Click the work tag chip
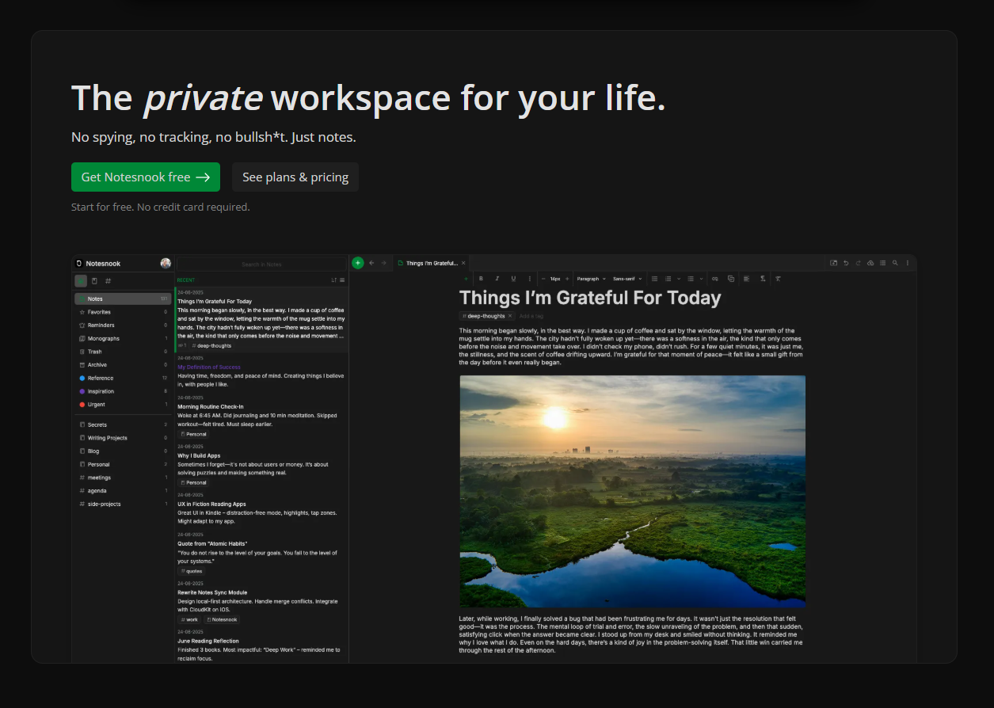This screenshot has height=708, width=994. 189,619
